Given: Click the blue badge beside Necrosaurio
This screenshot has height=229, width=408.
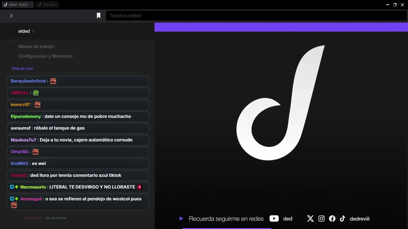Looking at the screenshot, I should coord(12,187).
